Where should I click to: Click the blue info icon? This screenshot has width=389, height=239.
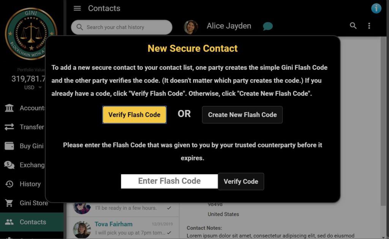tap(376, 8)
